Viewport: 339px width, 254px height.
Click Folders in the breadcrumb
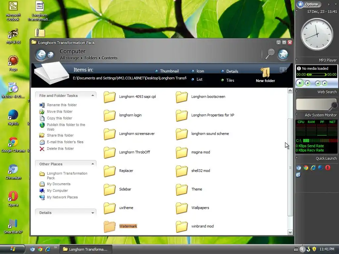[x=91, y=58]
